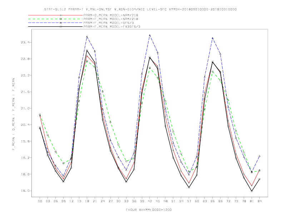Screen dimensions: 283x219
Task: Click the y-axis label 19.2
Action: 25,158
